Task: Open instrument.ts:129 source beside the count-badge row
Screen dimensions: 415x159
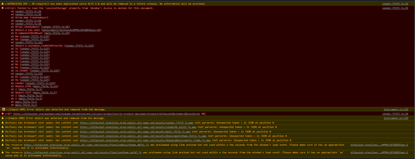Action: [395, 109]
